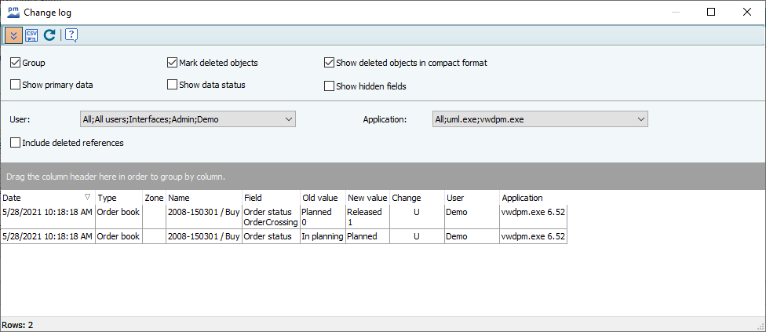Tick Include deleted references checkbox

coord(16,143)
